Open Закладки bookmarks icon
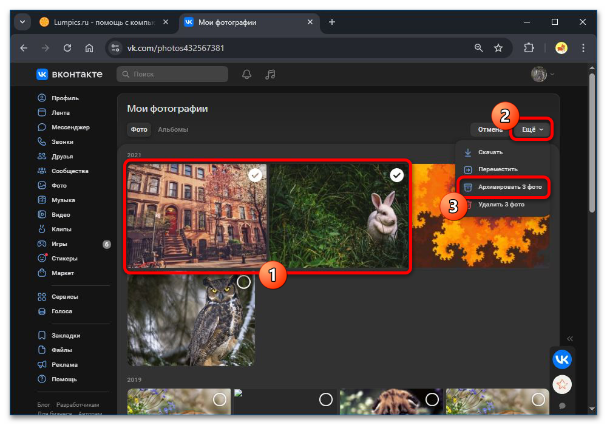This screenshot has height=425, width=607. tap(42, 335)
